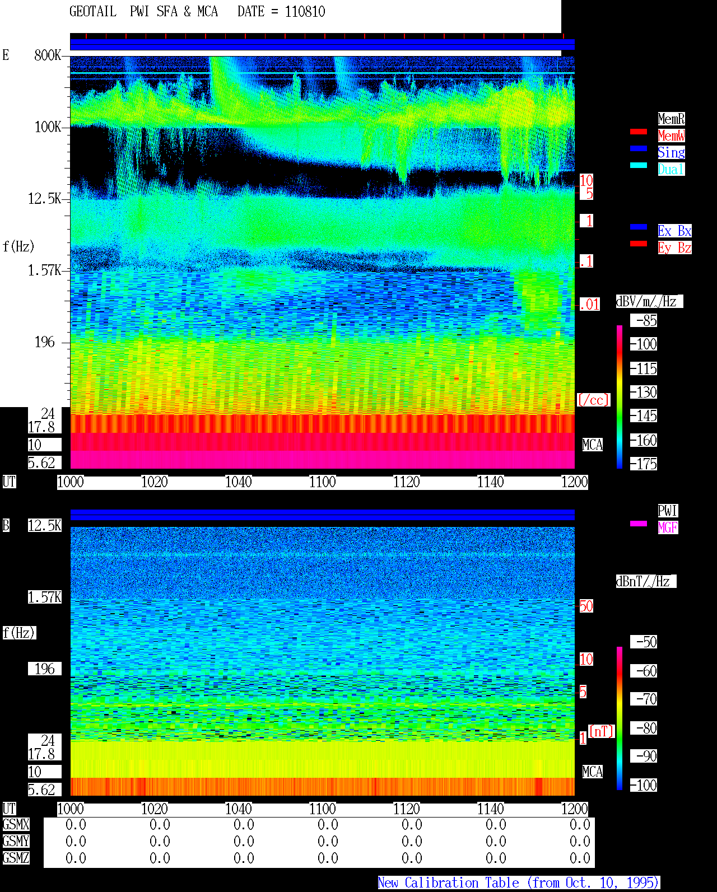Click the 800K frequency axis label

click(x=48, y=55)
